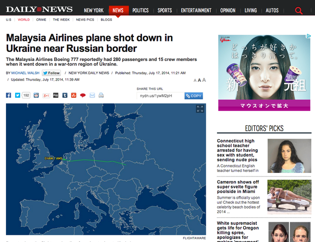Open the Cameron poolside photo thumbnail

289,197
